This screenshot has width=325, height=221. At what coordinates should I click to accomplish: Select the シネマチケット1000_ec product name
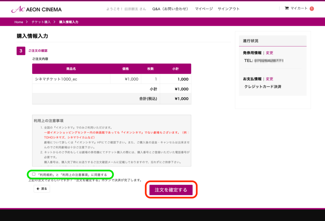tap(56, 79)
